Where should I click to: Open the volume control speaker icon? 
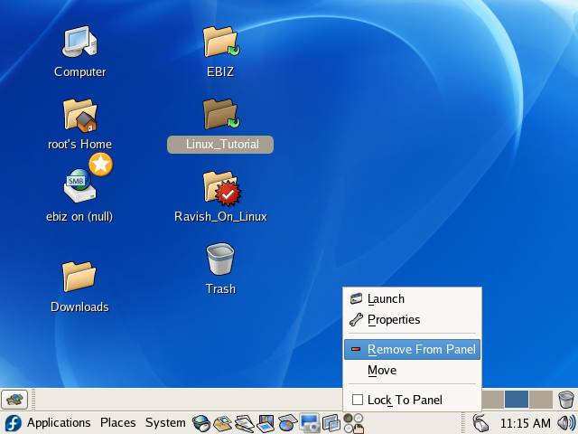(x=566, y=422)
